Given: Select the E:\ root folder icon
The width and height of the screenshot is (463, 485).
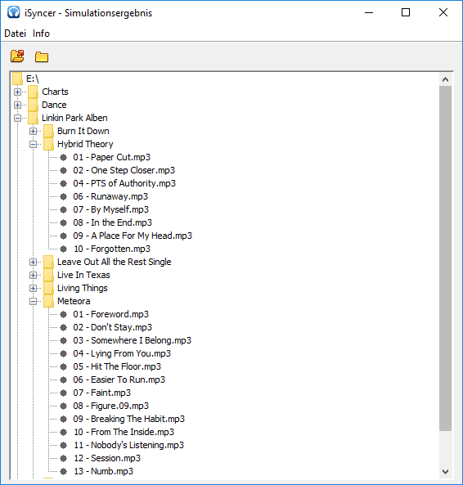Looking at the screenshot, I should (x=17, y=79).
